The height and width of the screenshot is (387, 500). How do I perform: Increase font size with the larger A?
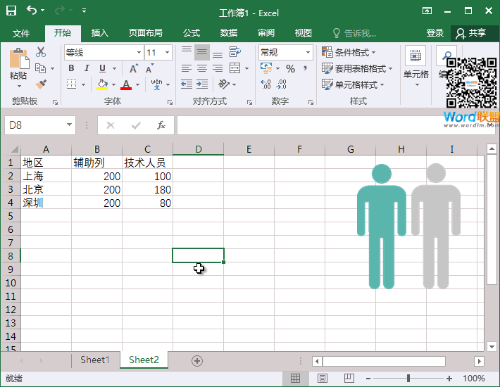[x=134, y=68]
